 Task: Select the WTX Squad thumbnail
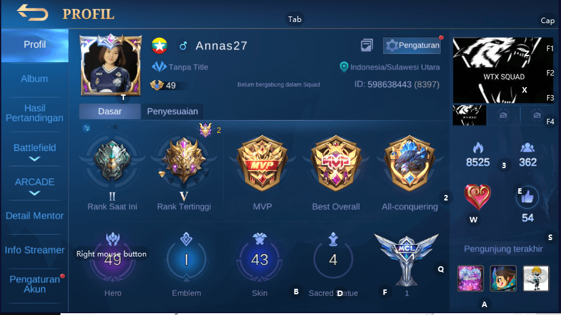click(469, 115)
